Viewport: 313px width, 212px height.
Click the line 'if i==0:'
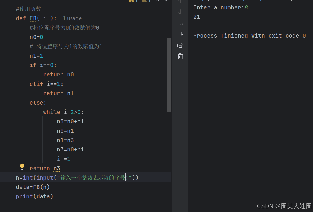click(43, 65)
